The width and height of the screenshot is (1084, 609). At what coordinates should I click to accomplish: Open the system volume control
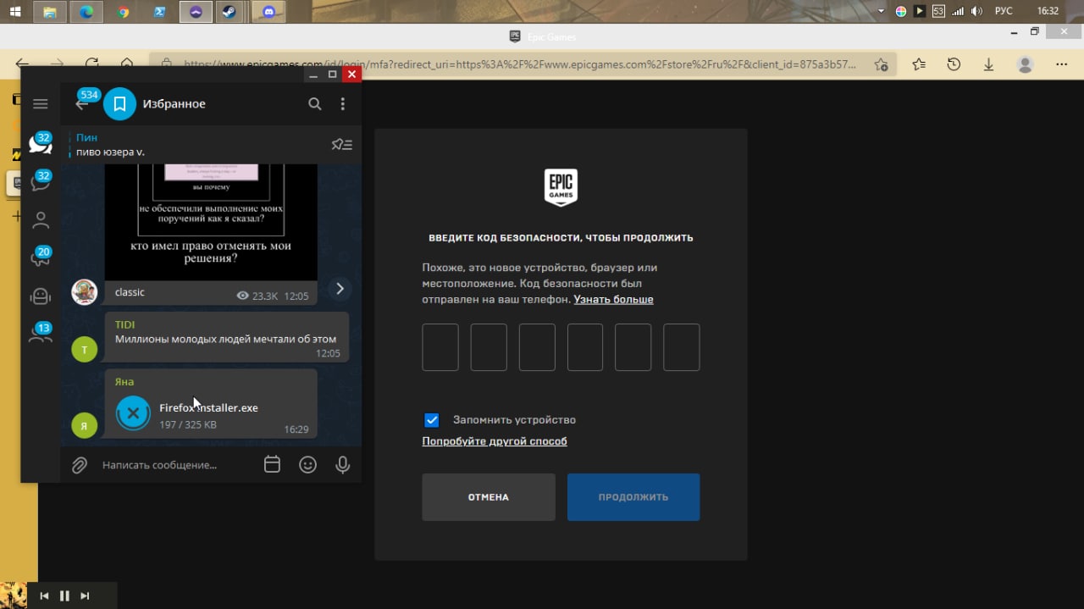(977, 12)
